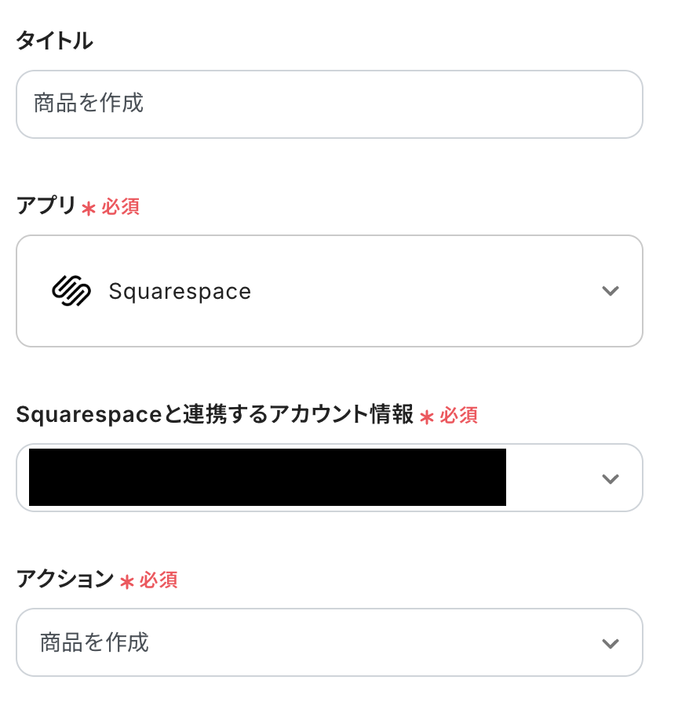
Task: Click the Squarespaceと連携するアカウント情報 label
Action: tap(214, 415)
